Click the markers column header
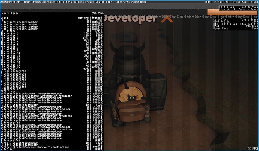Image resolution: width=259 pixels, height=151 pixels. [83, 18]
